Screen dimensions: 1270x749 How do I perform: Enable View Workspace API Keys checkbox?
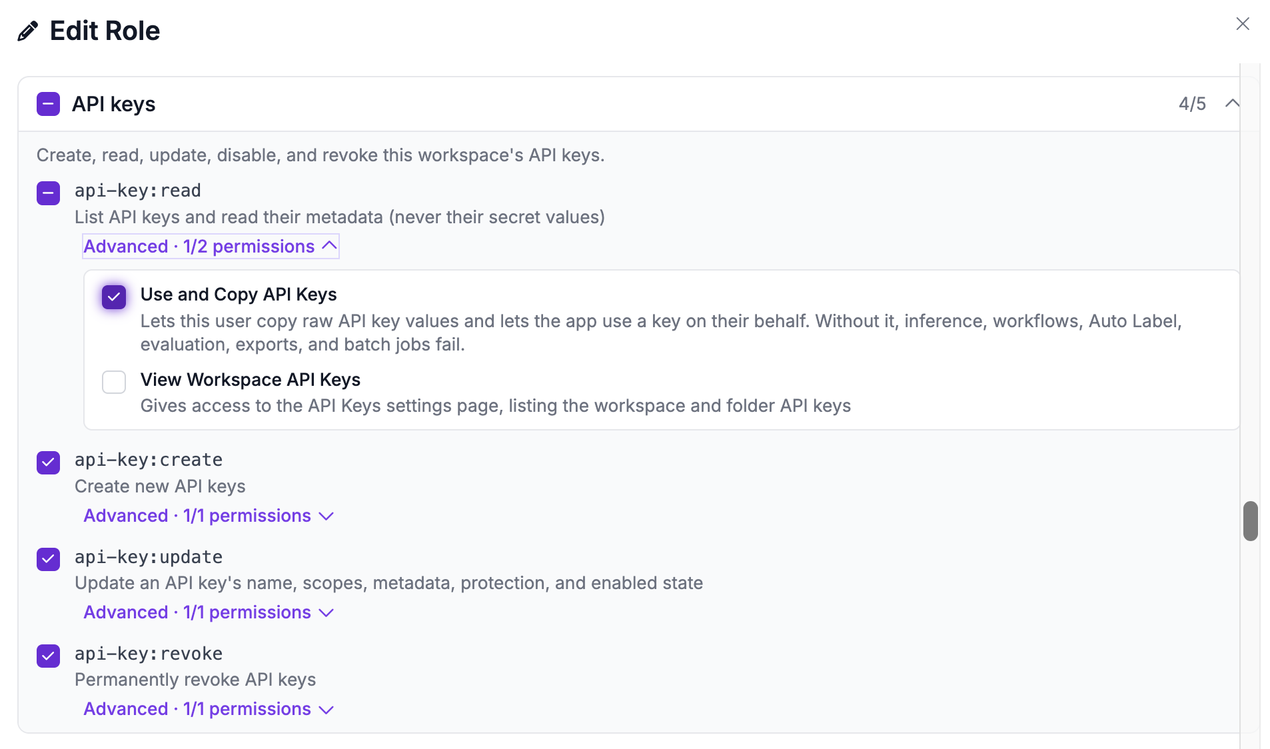[114, 382]
